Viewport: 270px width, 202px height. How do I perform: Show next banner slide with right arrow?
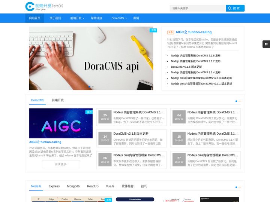[149, 59]
